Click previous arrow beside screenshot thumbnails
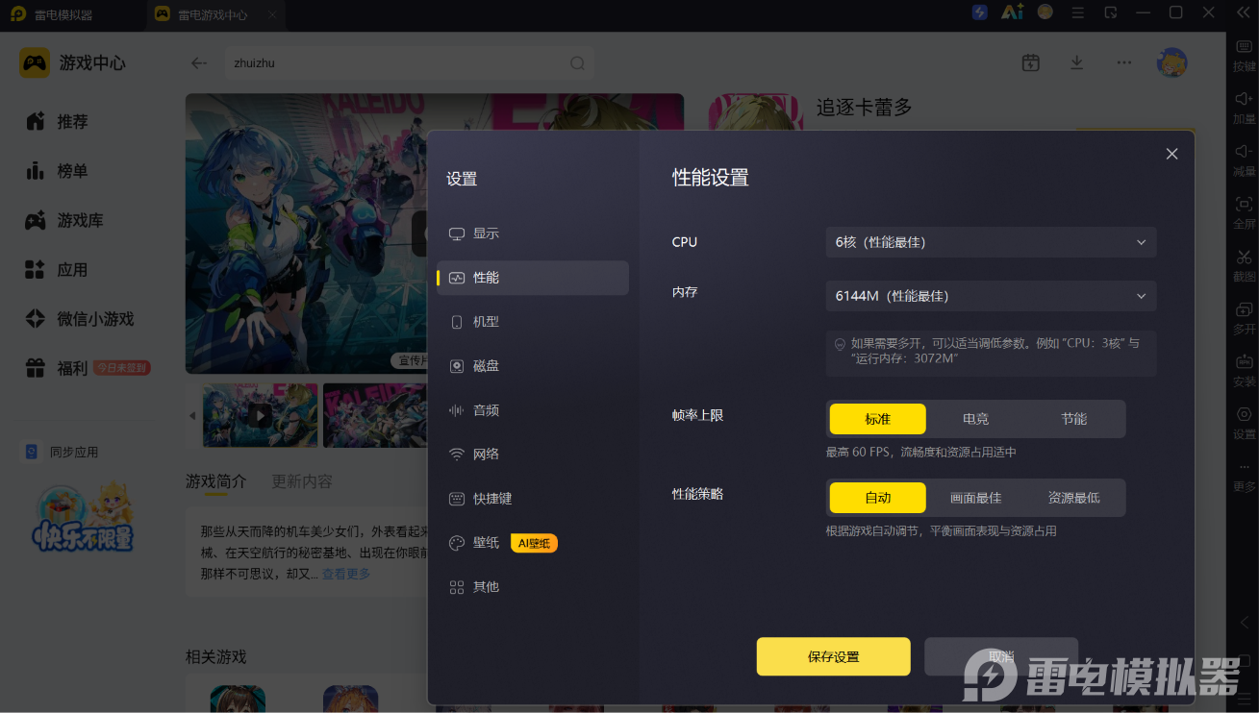The width and height of the screenshot is (1259, 713). click(x=191, y=416)
